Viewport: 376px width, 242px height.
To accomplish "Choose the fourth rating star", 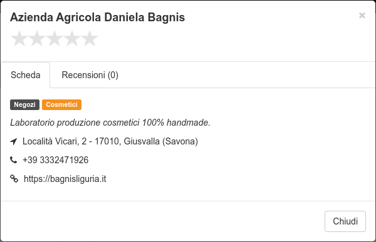I will [72, 38].
